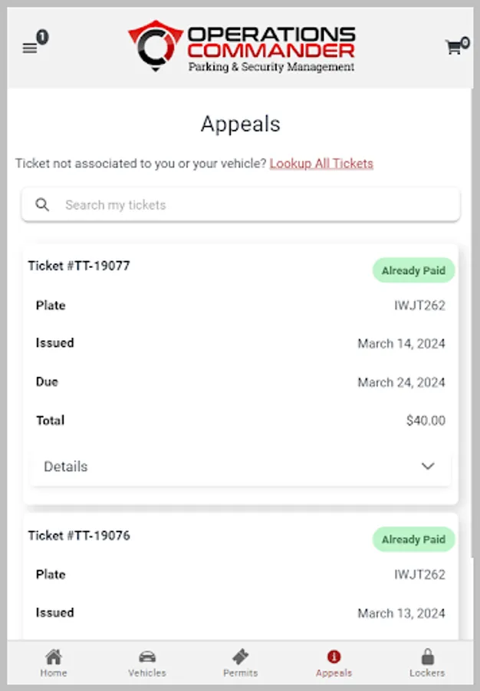Image resolution: width=480 pixels, height=691 pixels.
Task: Tap the Permits ticket icon
Action: 240,657
